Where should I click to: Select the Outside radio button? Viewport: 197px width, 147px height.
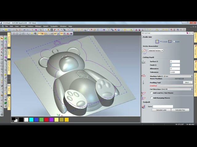pos(161,42)
